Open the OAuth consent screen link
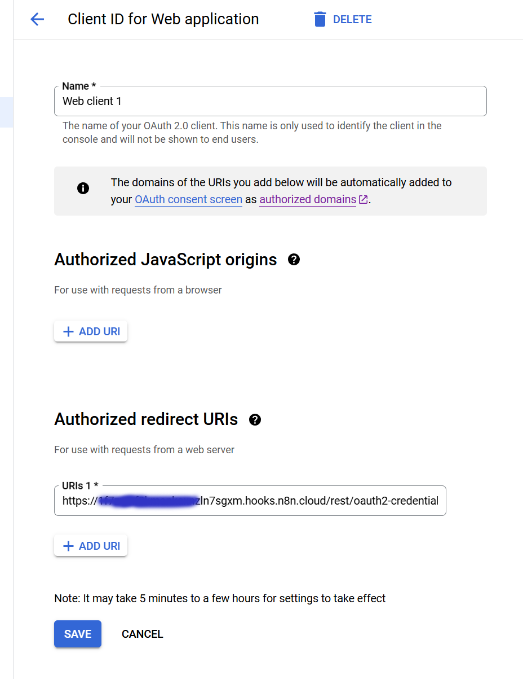Viewport: 523px width, 679px height. click(188, 199)
